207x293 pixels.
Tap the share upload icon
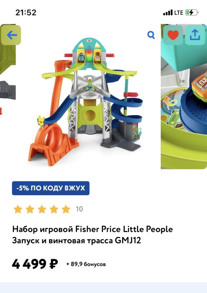pyautogui.click(x=195, y=35)
